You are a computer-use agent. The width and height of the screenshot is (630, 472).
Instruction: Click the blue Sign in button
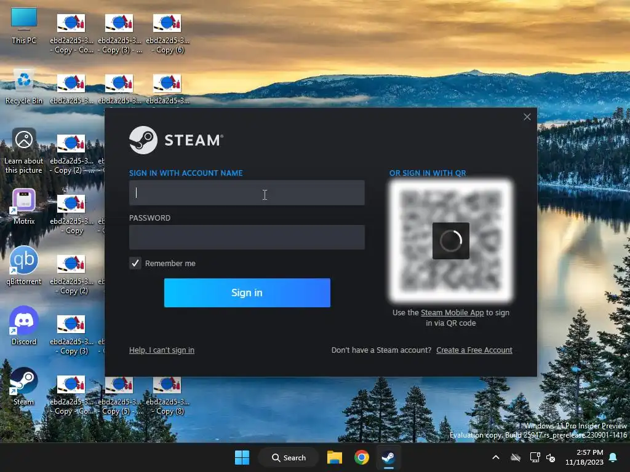[x=247, y=293]
